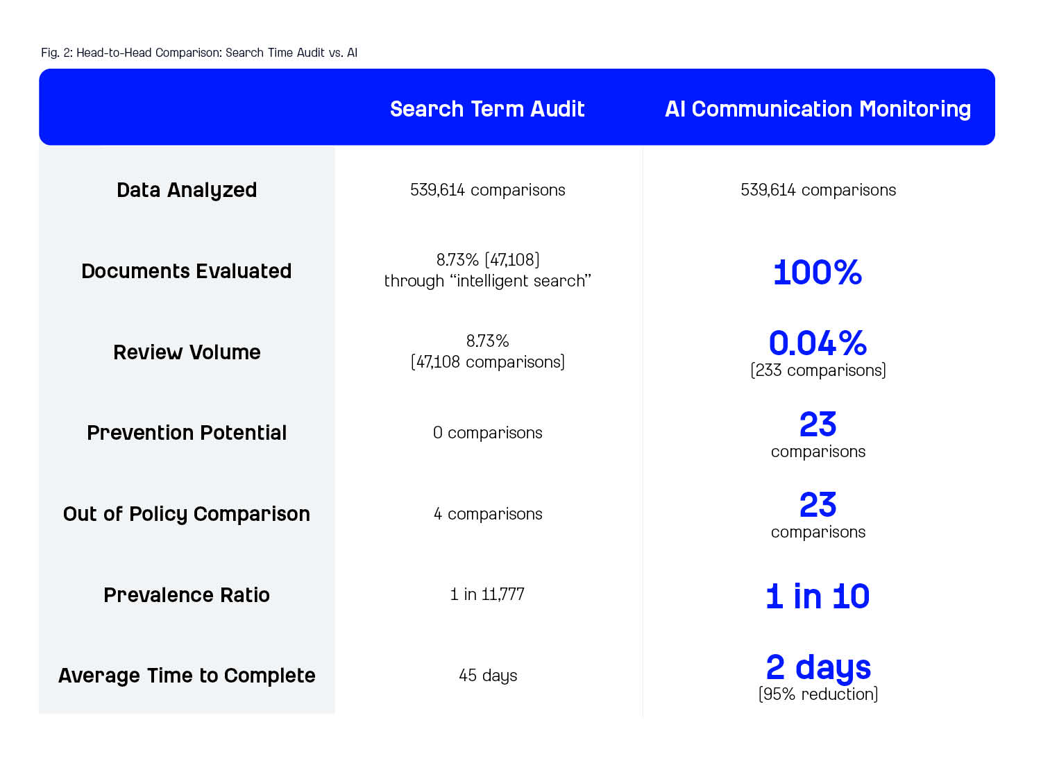Click the '4 comparisons' cell
The width and height of the screenshot is (1041, 763).
point(487,514)
